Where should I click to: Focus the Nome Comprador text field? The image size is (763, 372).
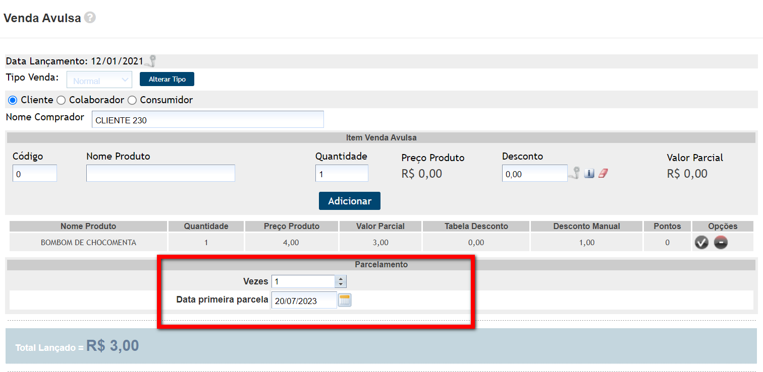(207, 120)
